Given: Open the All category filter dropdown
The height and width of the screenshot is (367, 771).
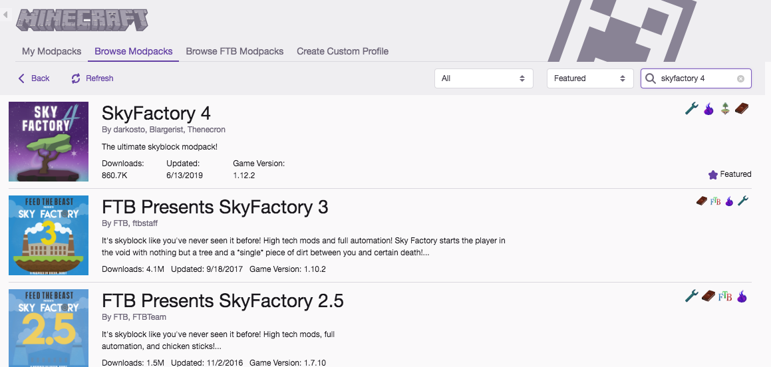Looking at the screenshot, I should [484, 78].
